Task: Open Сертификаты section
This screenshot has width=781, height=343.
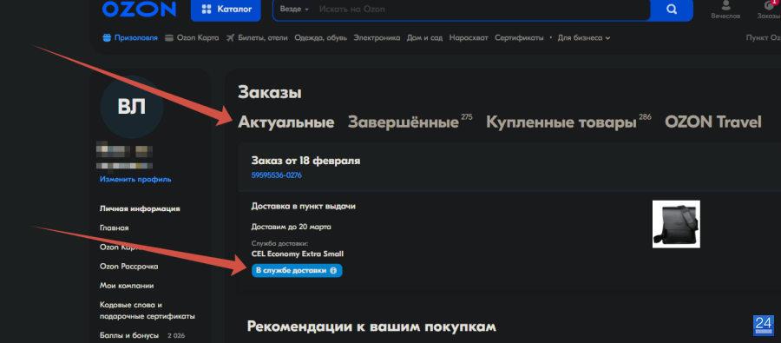Action: (x=519, y=38)
